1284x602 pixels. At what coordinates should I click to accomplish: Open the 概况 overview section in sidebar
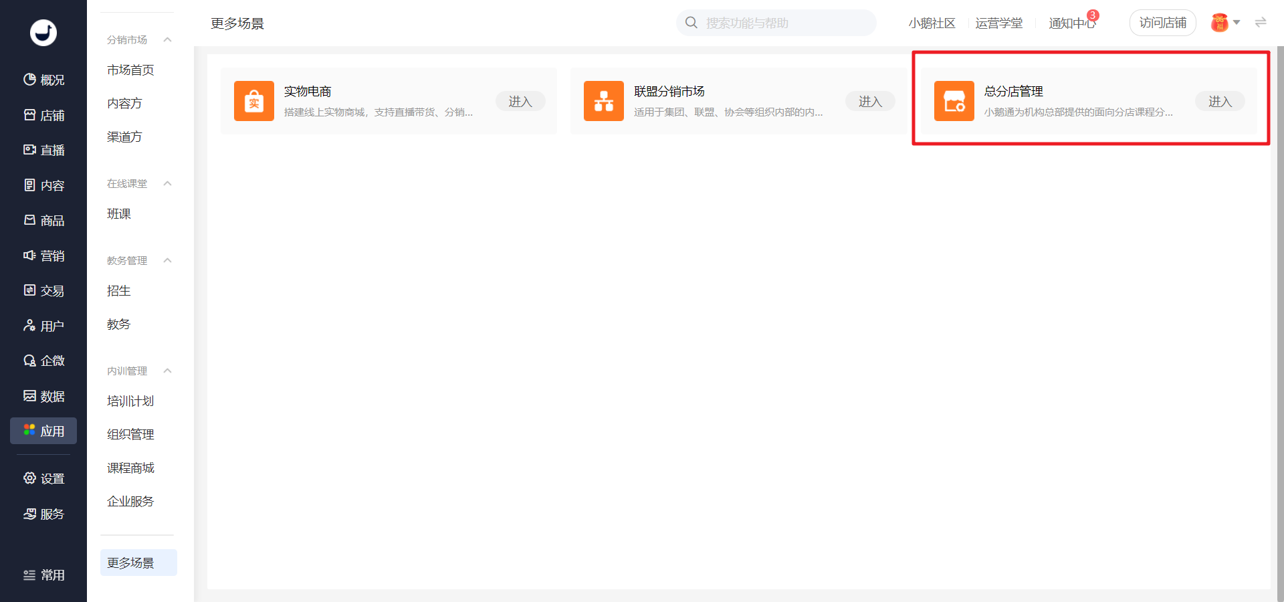(x=43, y=80)
